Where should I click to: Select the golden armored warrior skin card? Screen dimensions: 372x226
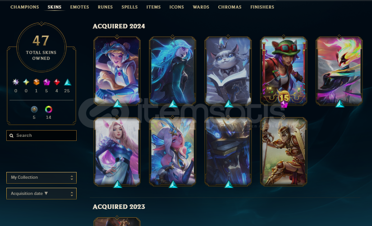click(284, 152)
